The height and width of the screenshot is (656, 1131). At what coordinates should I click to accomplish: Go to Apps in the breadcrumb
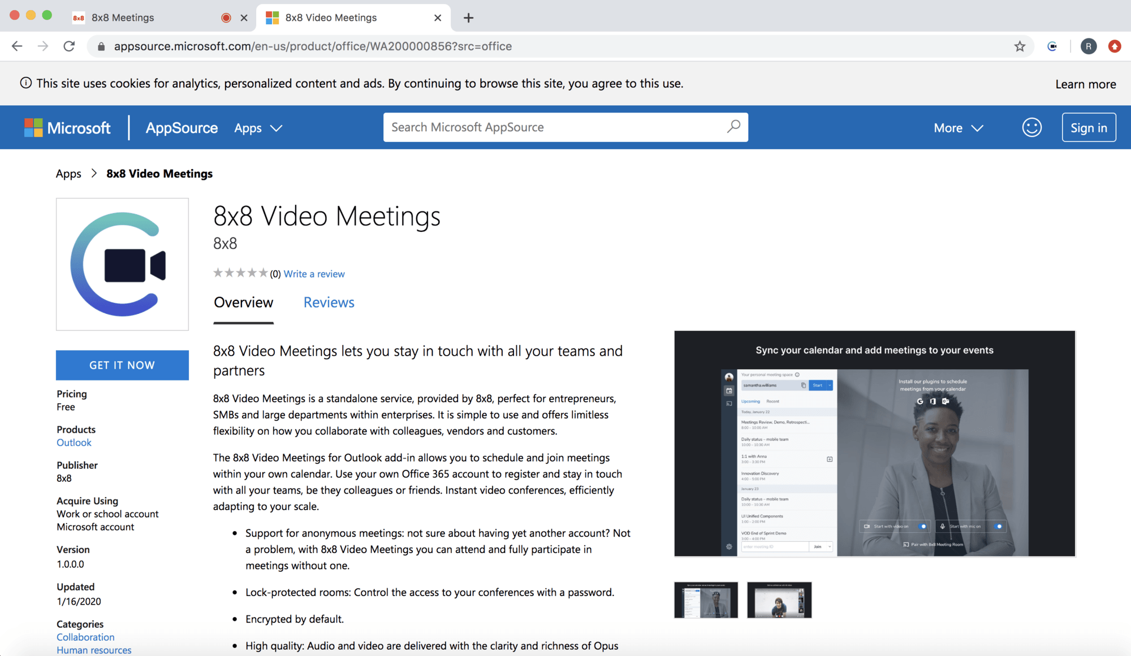pyautogui.click(x=68, y=174)
